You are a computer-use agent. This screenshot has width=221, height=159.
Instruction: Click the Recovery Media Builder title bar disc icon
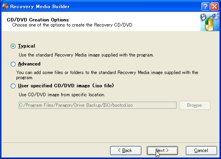(5, 6)
